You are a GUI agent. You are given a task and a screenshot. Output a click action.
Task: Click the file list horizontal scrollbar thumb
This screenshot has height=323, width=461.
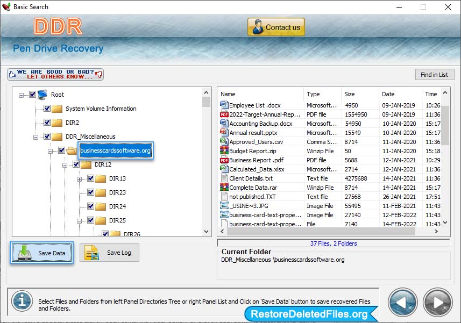click(321, 232)
